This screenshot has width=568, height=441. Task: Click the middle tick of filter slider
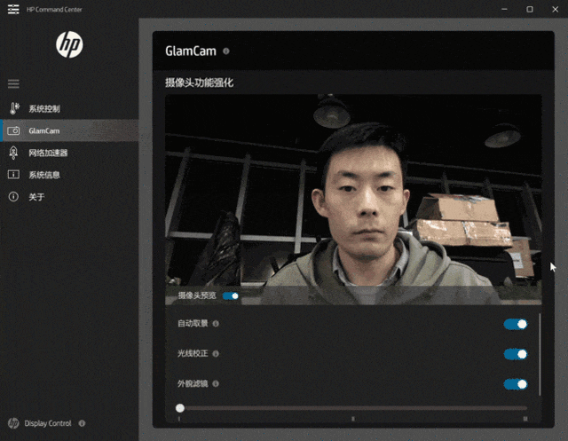point(353,419)
